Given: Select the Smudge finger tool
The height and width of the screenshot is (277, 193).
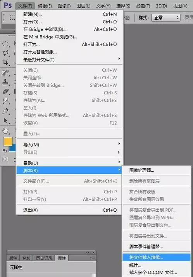Looking at the screenshot, I should (x=5, y=101).
